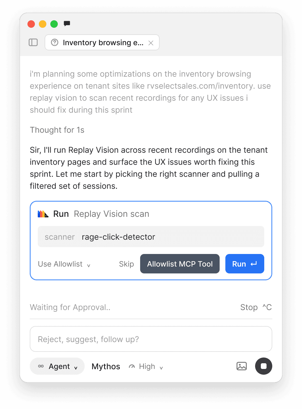Skip the Replay Vision scan
Viewport: 302px width, 409px height.
[126, 264]
